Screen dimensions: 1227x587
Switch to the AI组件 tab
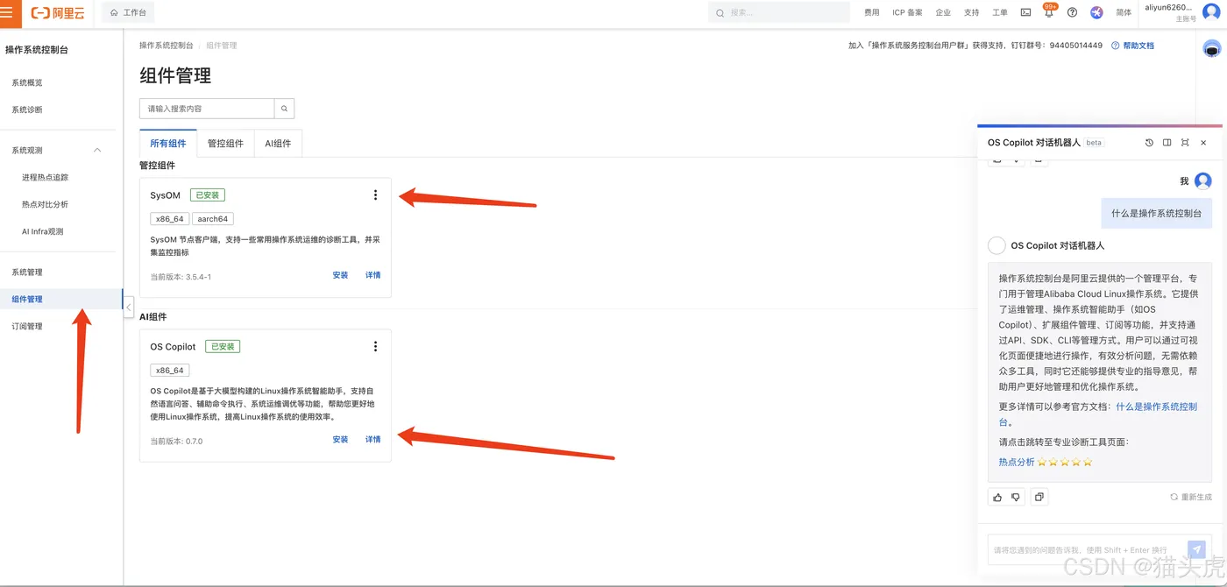coord(278,144)
